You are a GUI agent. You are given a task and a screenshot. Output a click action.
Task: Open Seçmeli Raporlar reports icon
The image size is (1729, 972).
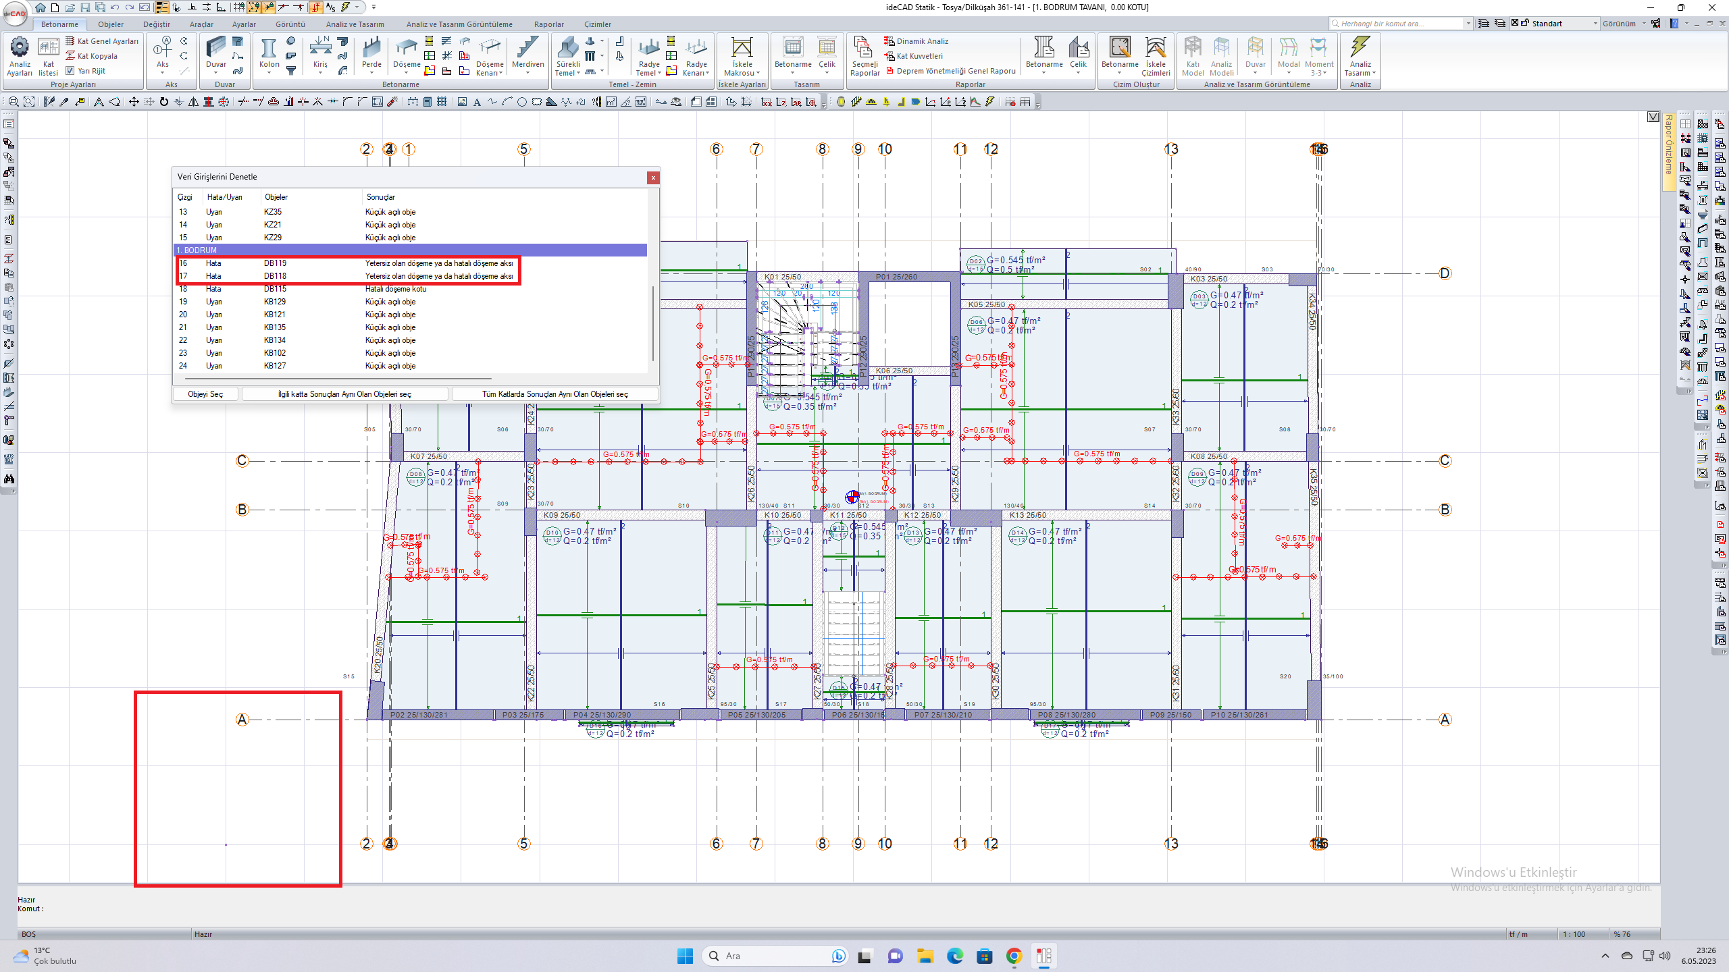pos(864,57)
